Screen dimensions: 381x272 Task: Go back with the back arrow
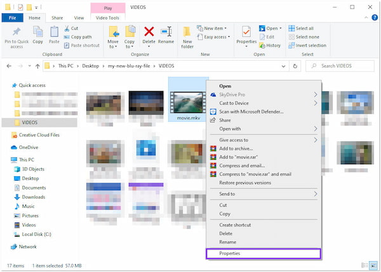pos(9,66)
